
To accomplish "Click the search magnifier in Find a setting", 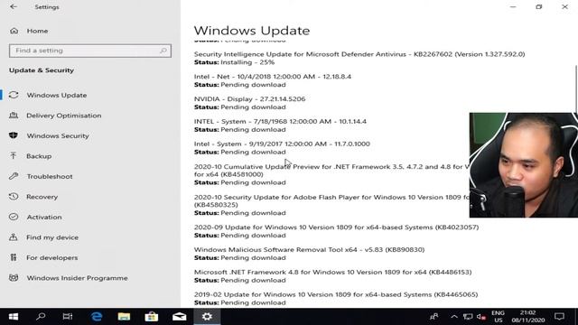I will (x=163, y=51).
